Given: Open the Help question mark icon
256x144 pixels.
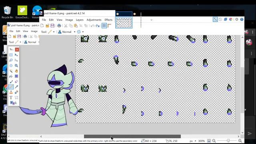Looking at the screenshot, I should (x=242, y=20).
